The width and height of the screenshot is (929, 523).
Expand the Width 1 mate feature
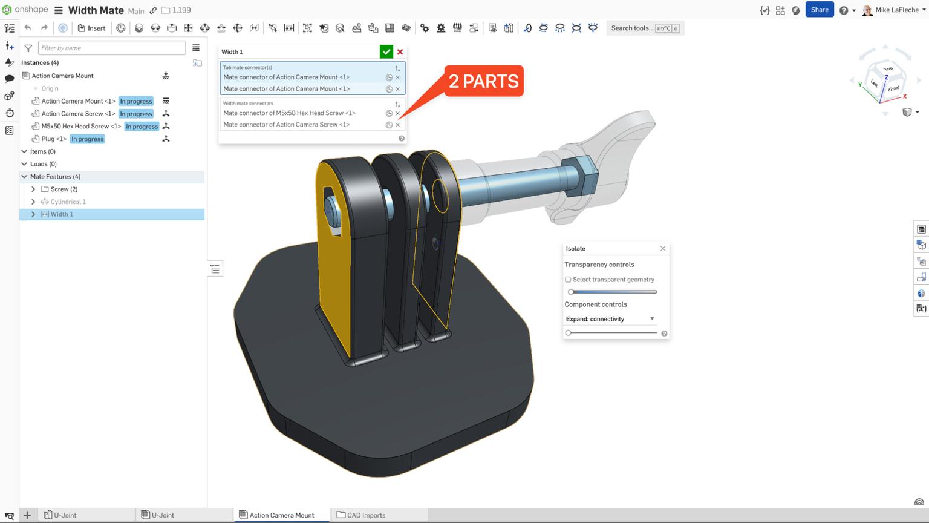pyautogui.click(x=33, y=214)
